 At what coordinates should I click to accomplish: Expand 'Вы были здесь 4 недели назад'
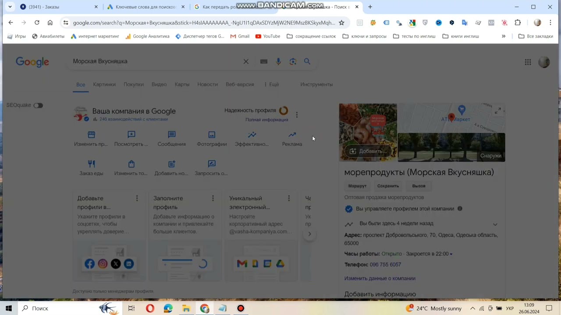point(495,224)
